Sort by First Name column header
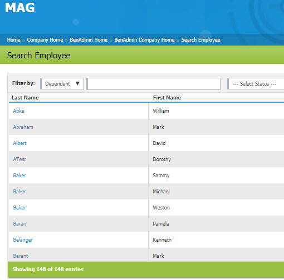 click(167, 98)
